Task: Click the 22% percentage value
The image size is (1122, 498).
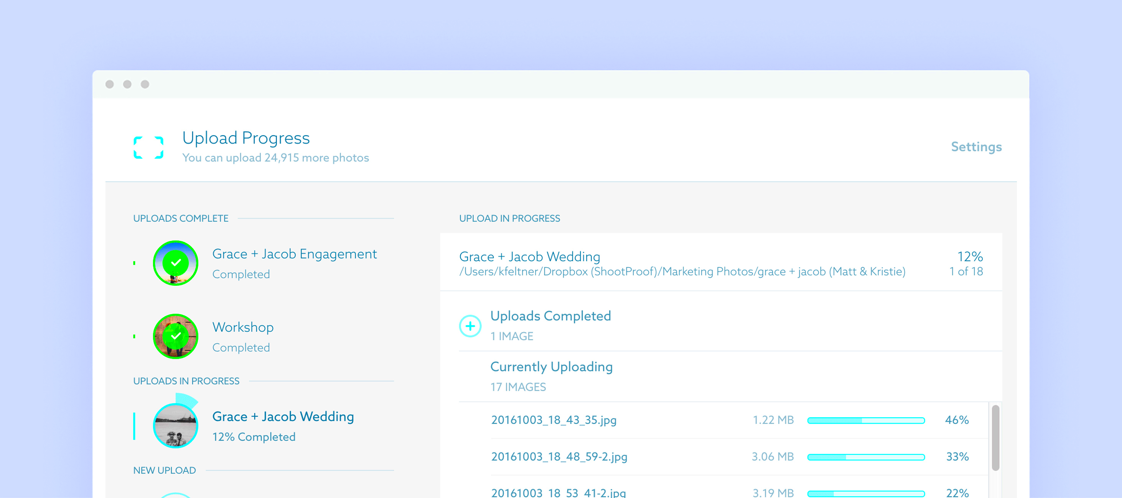Action: coord(957,493)
